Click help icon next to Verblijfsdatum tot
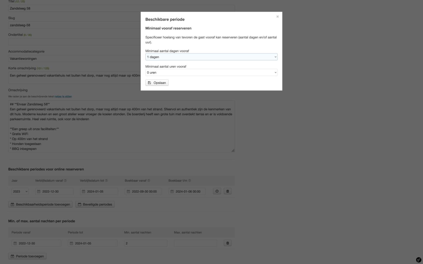 pos(106,181)
